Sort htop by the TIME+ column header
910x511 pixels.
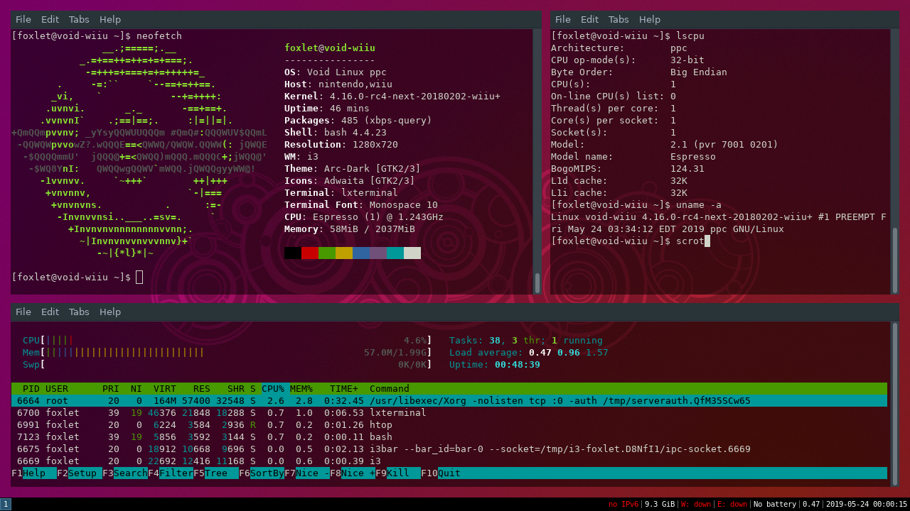click(x=344, y=389)
